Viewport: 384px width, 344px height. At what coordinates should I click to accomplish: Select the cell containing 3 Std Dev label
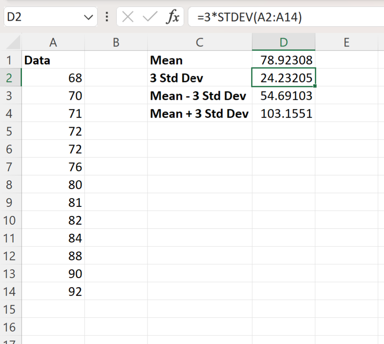tap(186, 78)
